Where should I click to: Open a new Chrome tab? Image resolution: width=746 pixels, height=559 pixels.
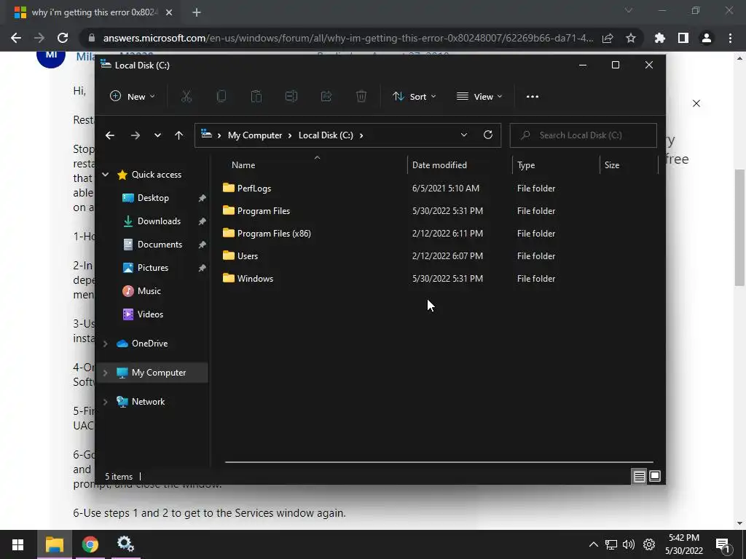(x=197, y=13)
